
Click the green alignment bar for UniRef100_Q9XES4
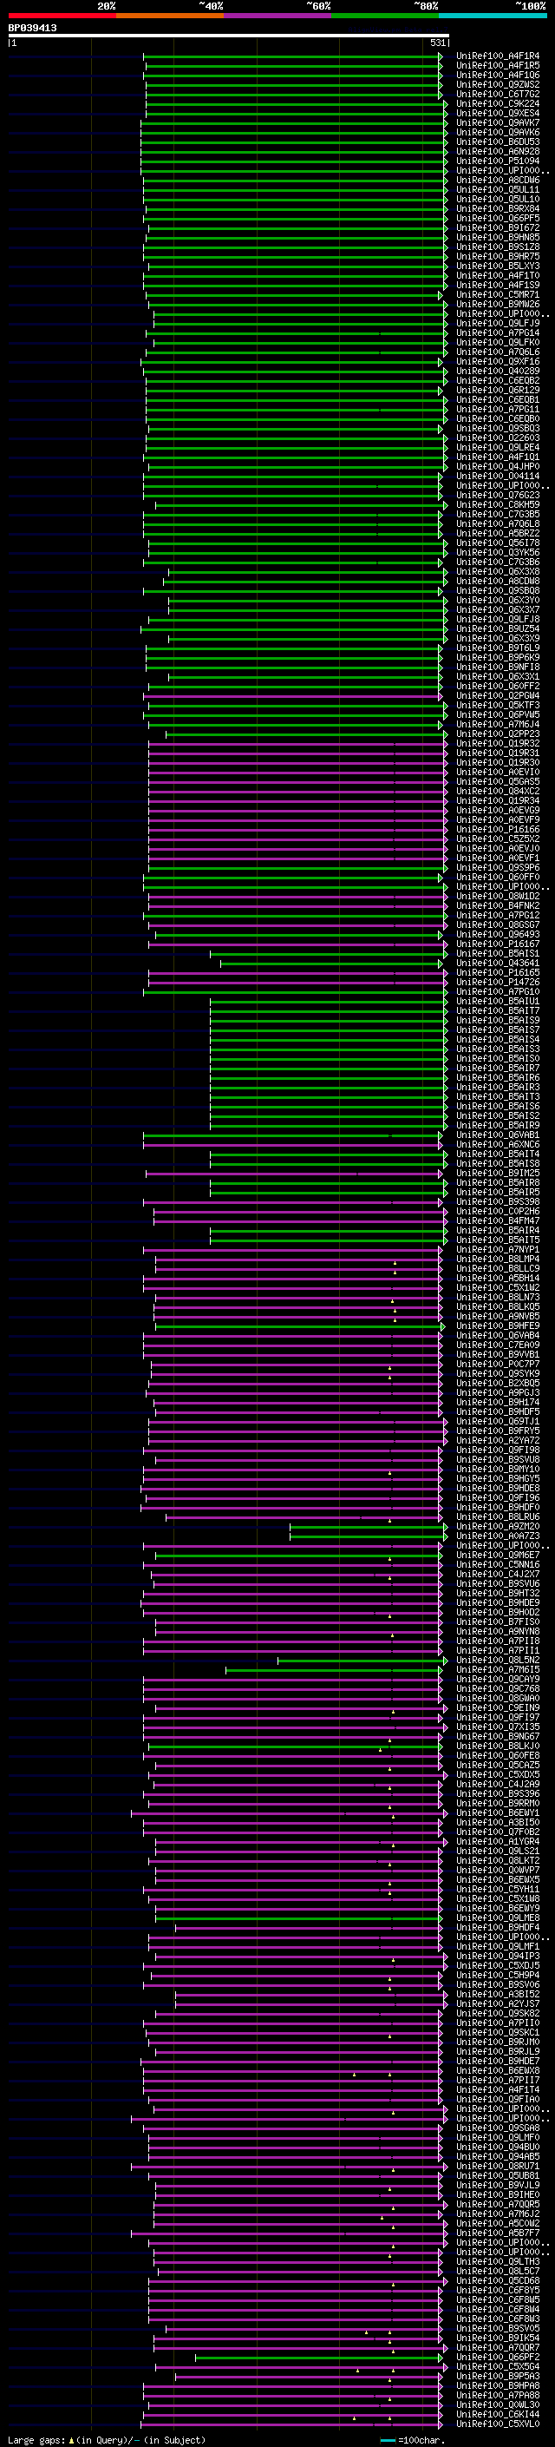pyautogui.click(x=295, y=113)
